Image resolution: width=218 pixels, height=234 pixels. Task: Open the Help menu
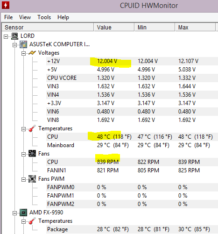point(63,17)
